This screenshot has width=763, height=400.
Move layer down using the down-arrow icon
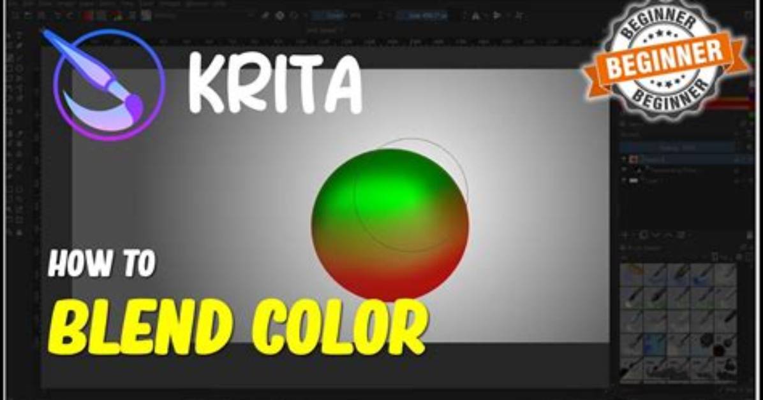(x=656, y=235)
